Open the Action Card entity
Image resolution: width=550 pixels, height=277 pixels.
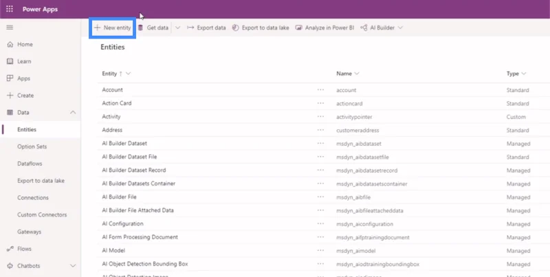(116, 103)
